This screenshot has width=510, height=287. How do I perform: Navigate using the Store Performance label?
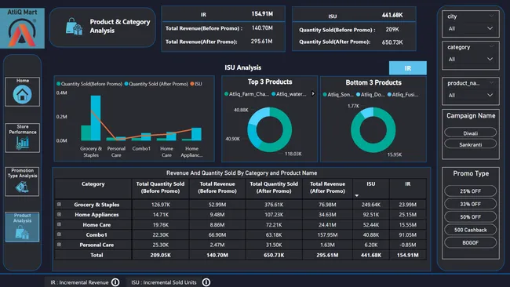[x=23, y=129]
